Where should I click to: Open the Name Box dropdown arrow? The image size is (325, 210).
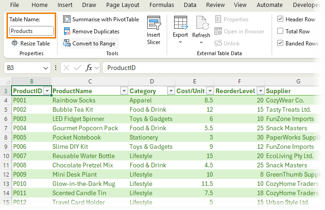click(45, 68)
